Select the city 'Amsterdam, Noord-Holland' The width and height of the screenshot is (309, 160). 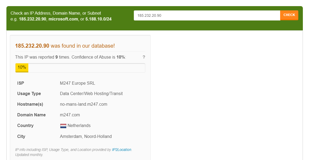pos(86,136)
